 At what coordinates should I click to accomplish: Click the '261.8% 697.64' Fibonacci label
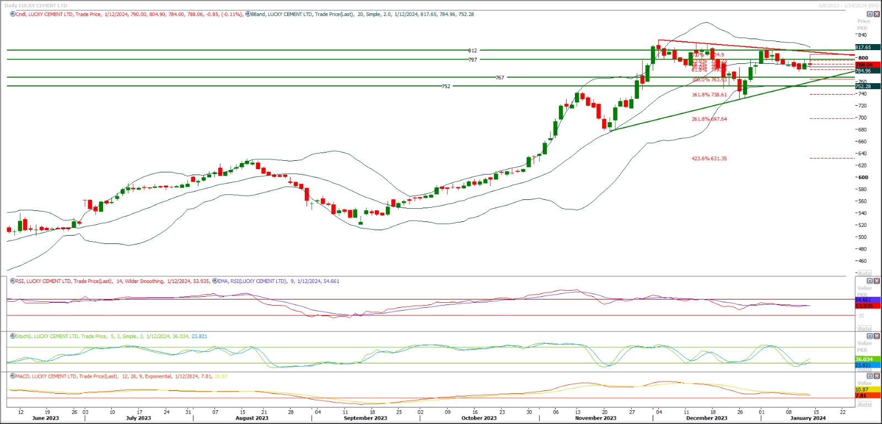[709, 119]
